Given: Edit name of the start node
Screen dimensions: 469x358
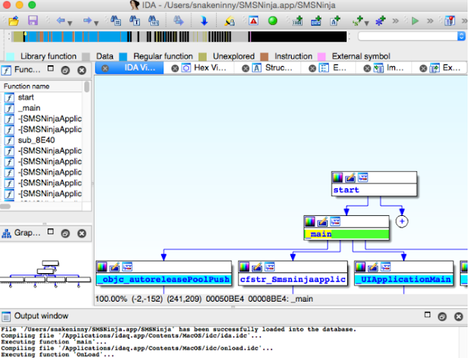Looking at the screenshot, I should pos(350,178).
